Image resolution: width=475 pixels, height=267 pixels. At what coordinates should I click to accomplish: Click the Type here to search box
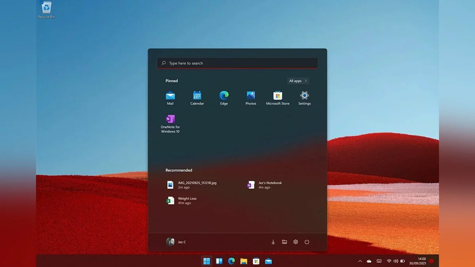coord(237,63)
